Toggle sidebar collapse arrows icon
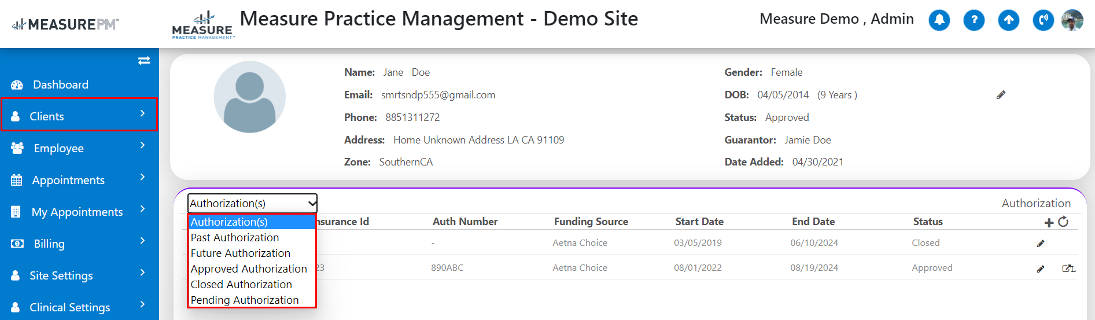1095x320 pixels. pos(144,61)
